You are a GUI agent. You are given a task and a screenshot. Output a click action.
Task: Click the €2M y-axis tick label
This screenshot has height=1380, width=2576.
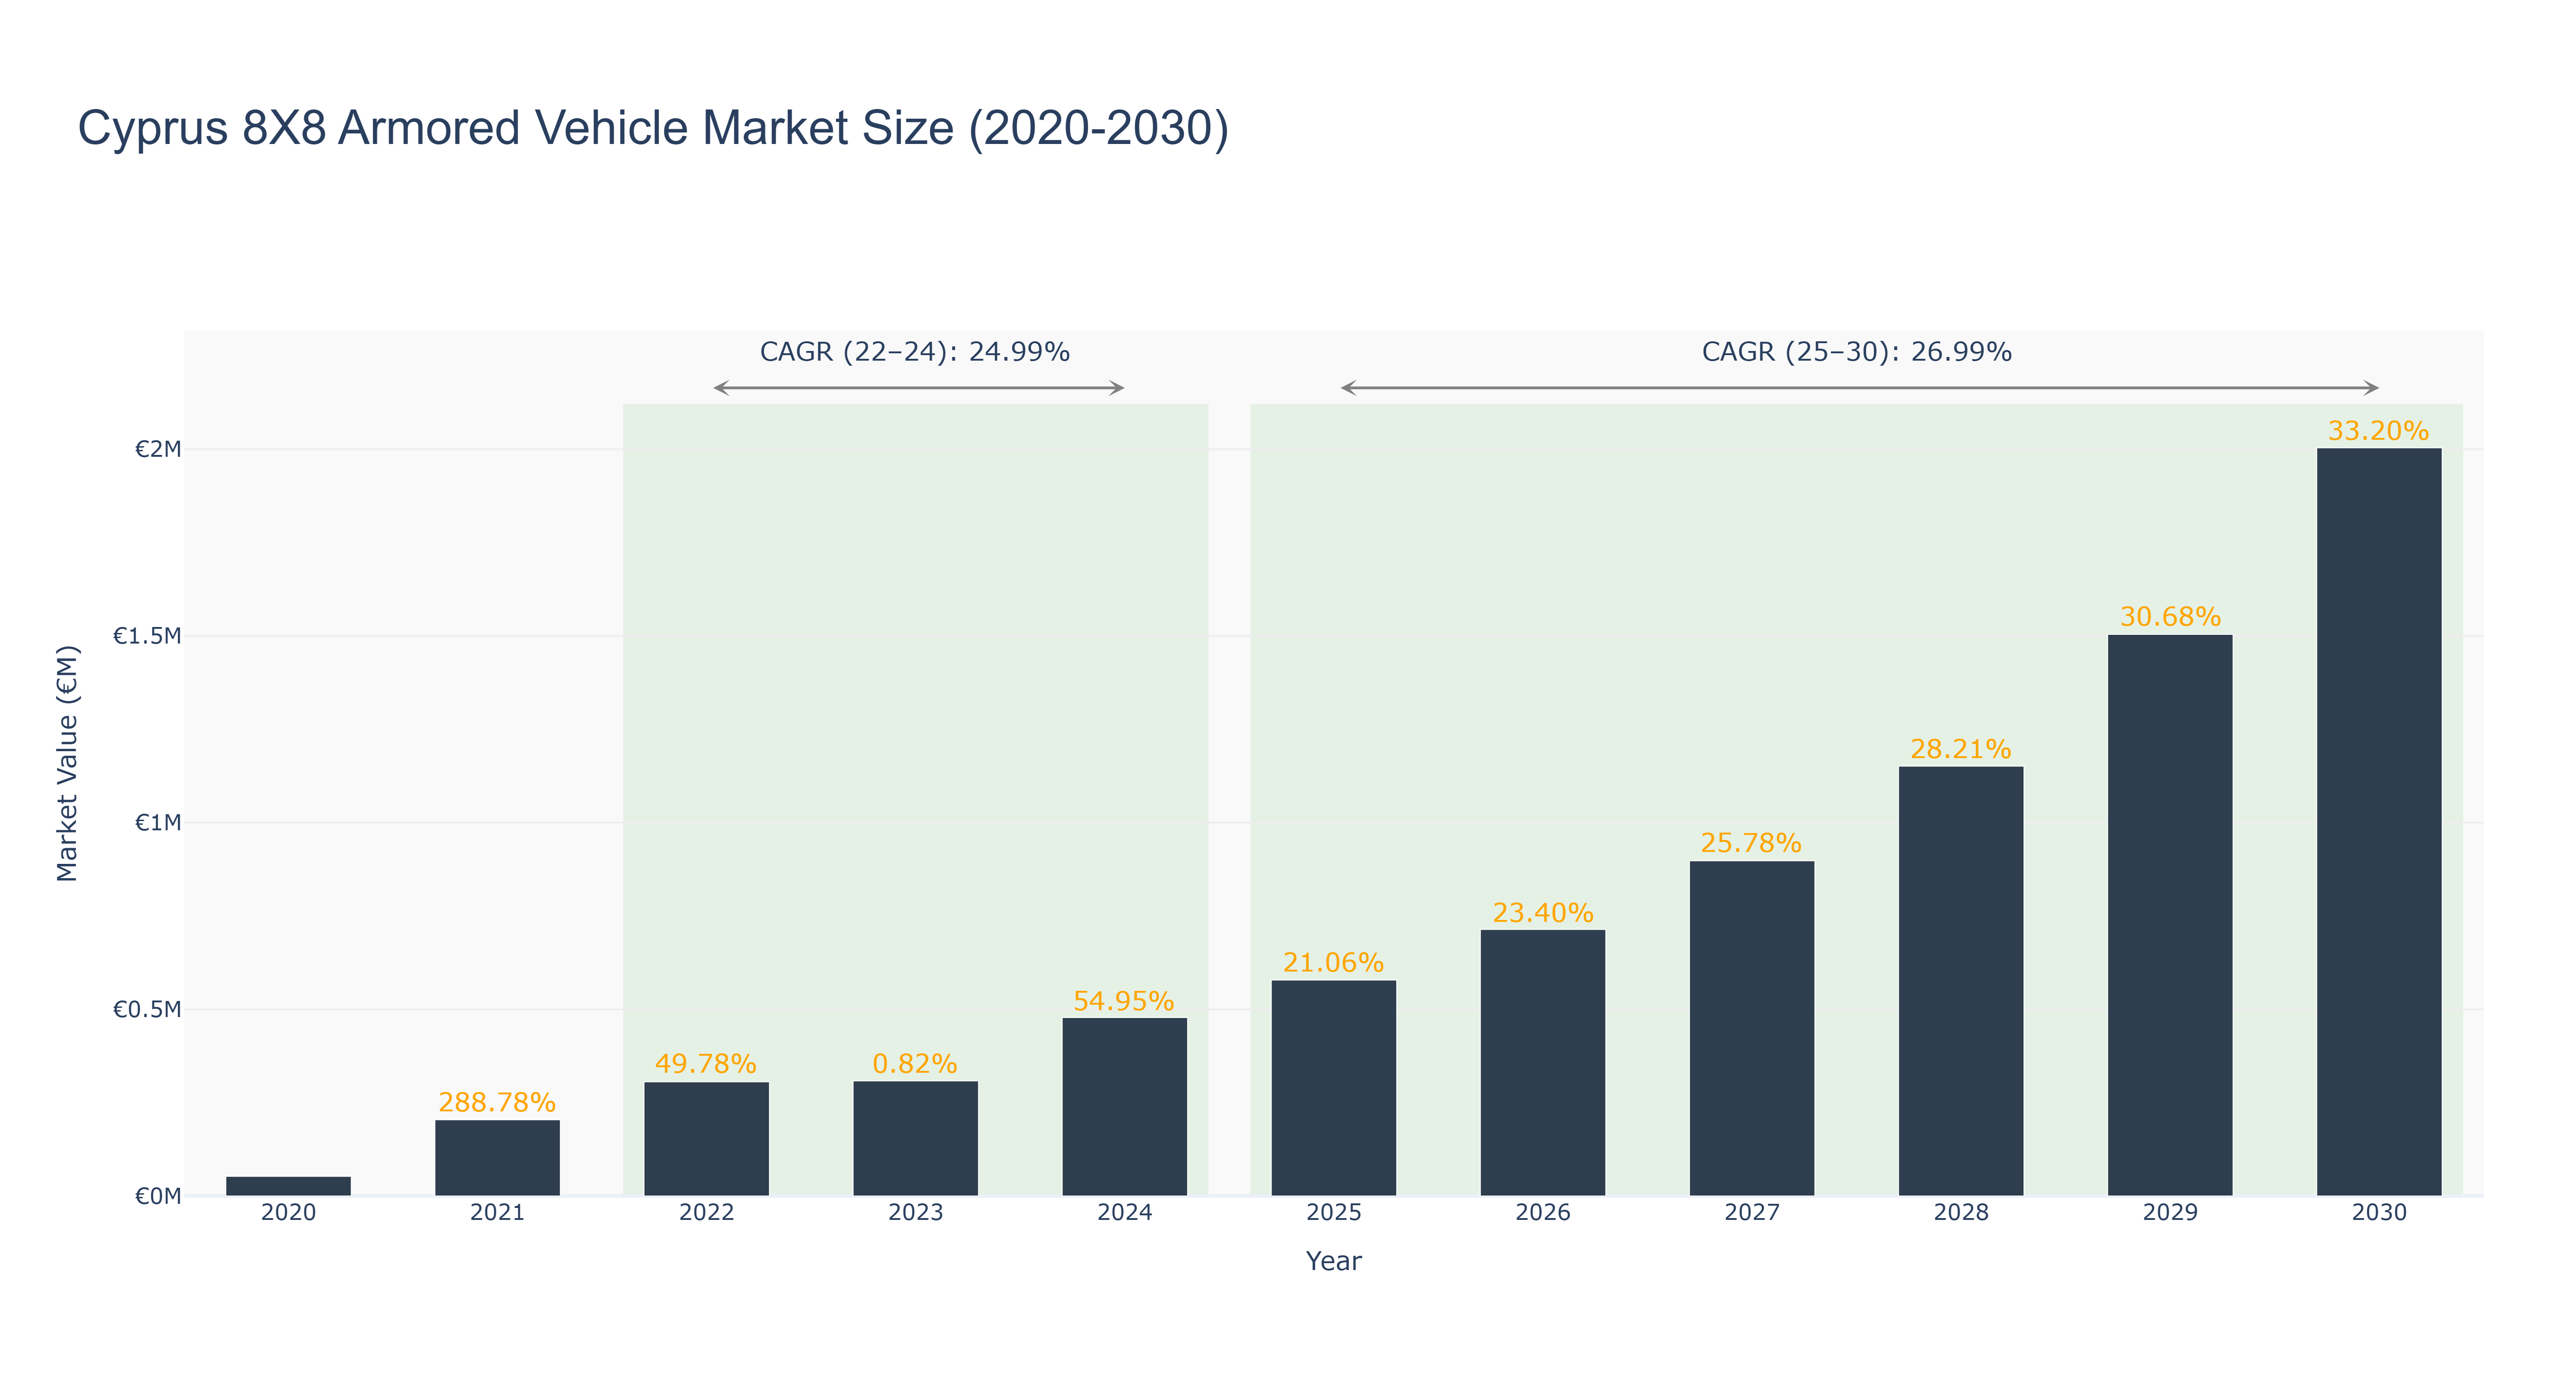[158, 449]
